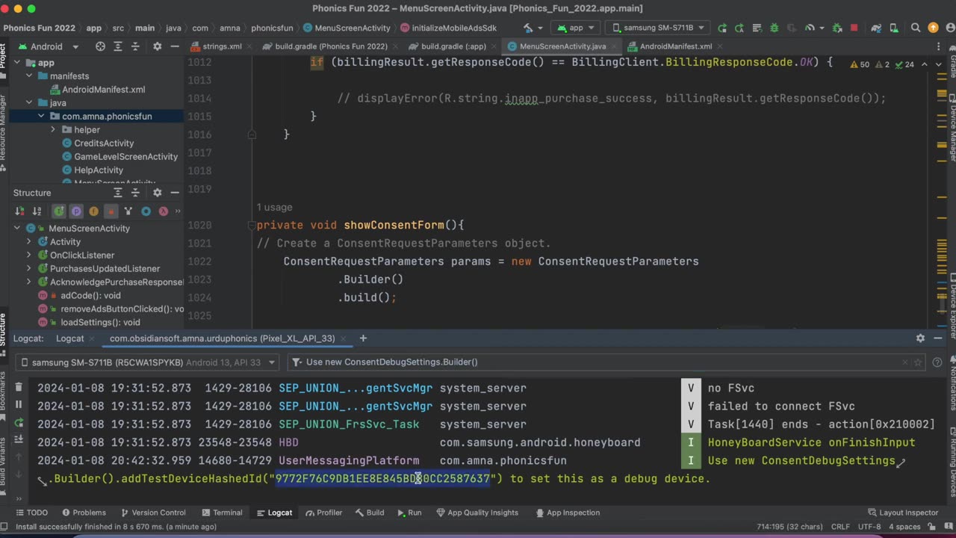Toggle Sort by Visibility in Structure
This screenshot has height=538, width=956.
pyautogui.click(x=19, y=211)
